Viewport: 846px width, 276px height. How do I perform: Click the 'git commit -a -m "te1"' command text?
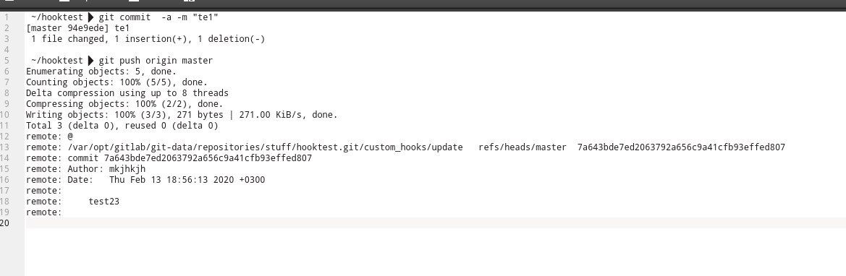point(158,17)
